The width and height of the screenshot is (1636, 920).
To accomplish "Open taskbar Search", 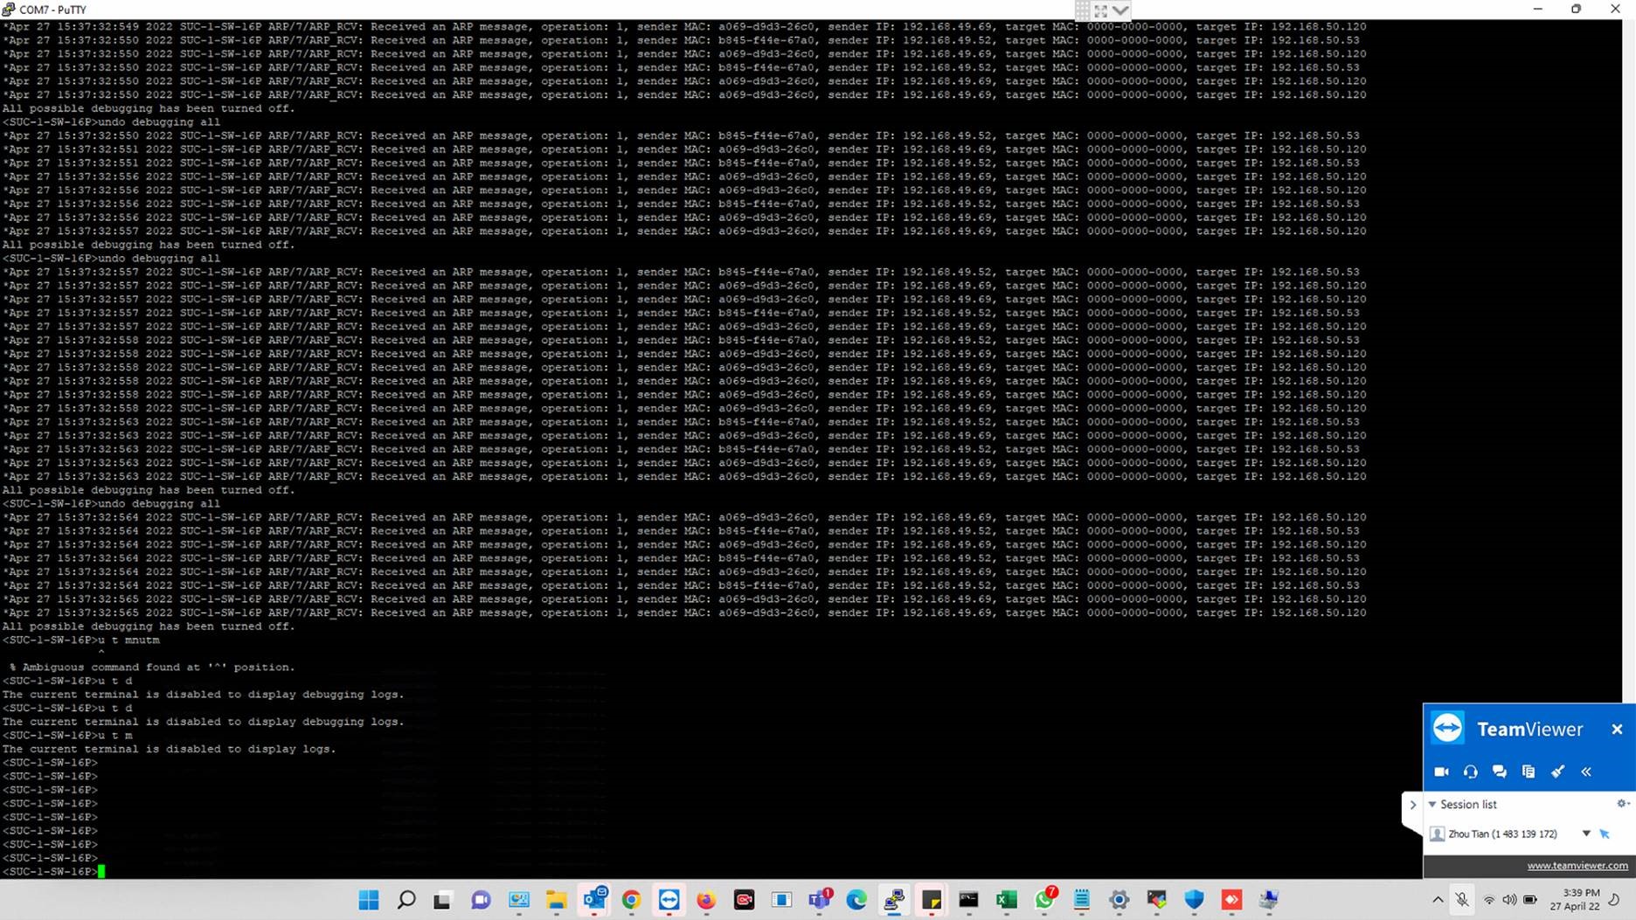I will click(x=406, y=900).
